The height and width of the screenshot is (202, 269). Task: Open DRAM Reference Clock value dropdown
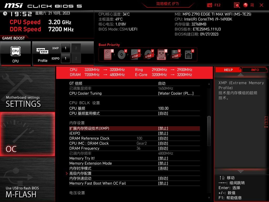pos(163,138)
